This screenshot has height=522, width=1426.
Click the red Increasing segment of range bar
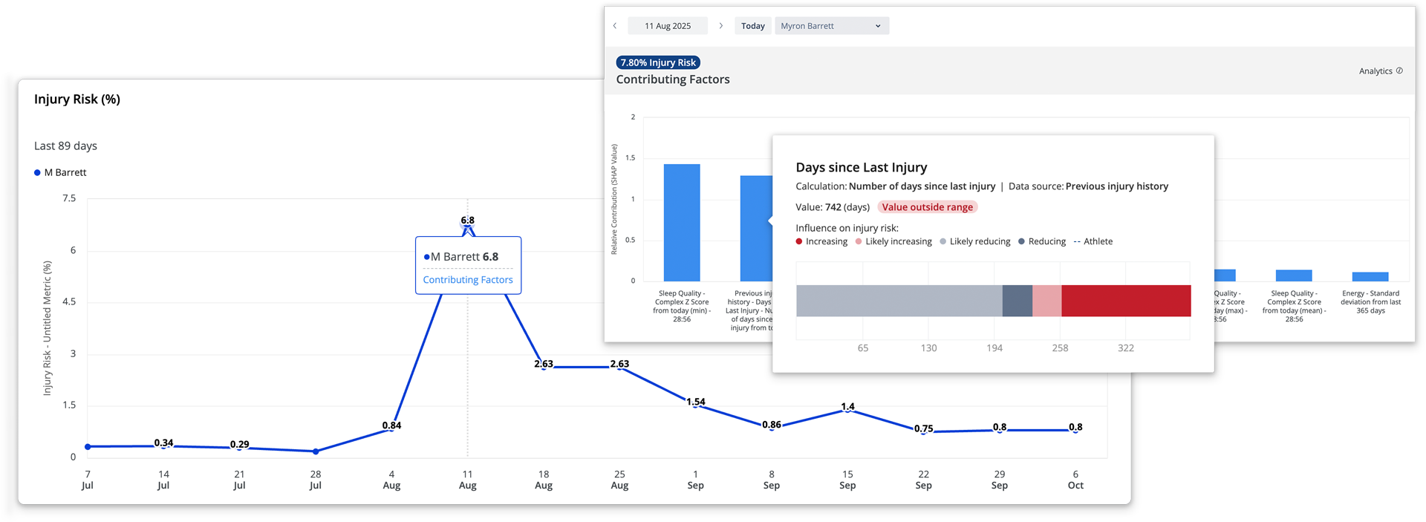[x=1125, y=301]
